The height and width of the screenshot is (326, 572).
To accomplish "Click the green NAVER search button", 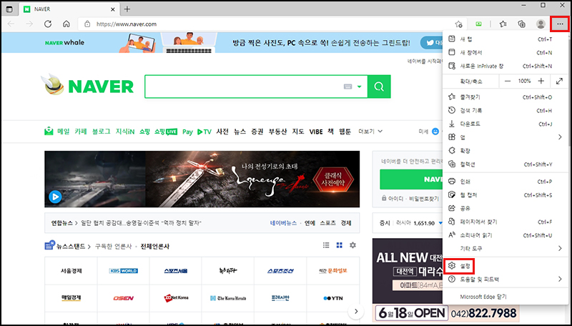I will tap(379, 87).
